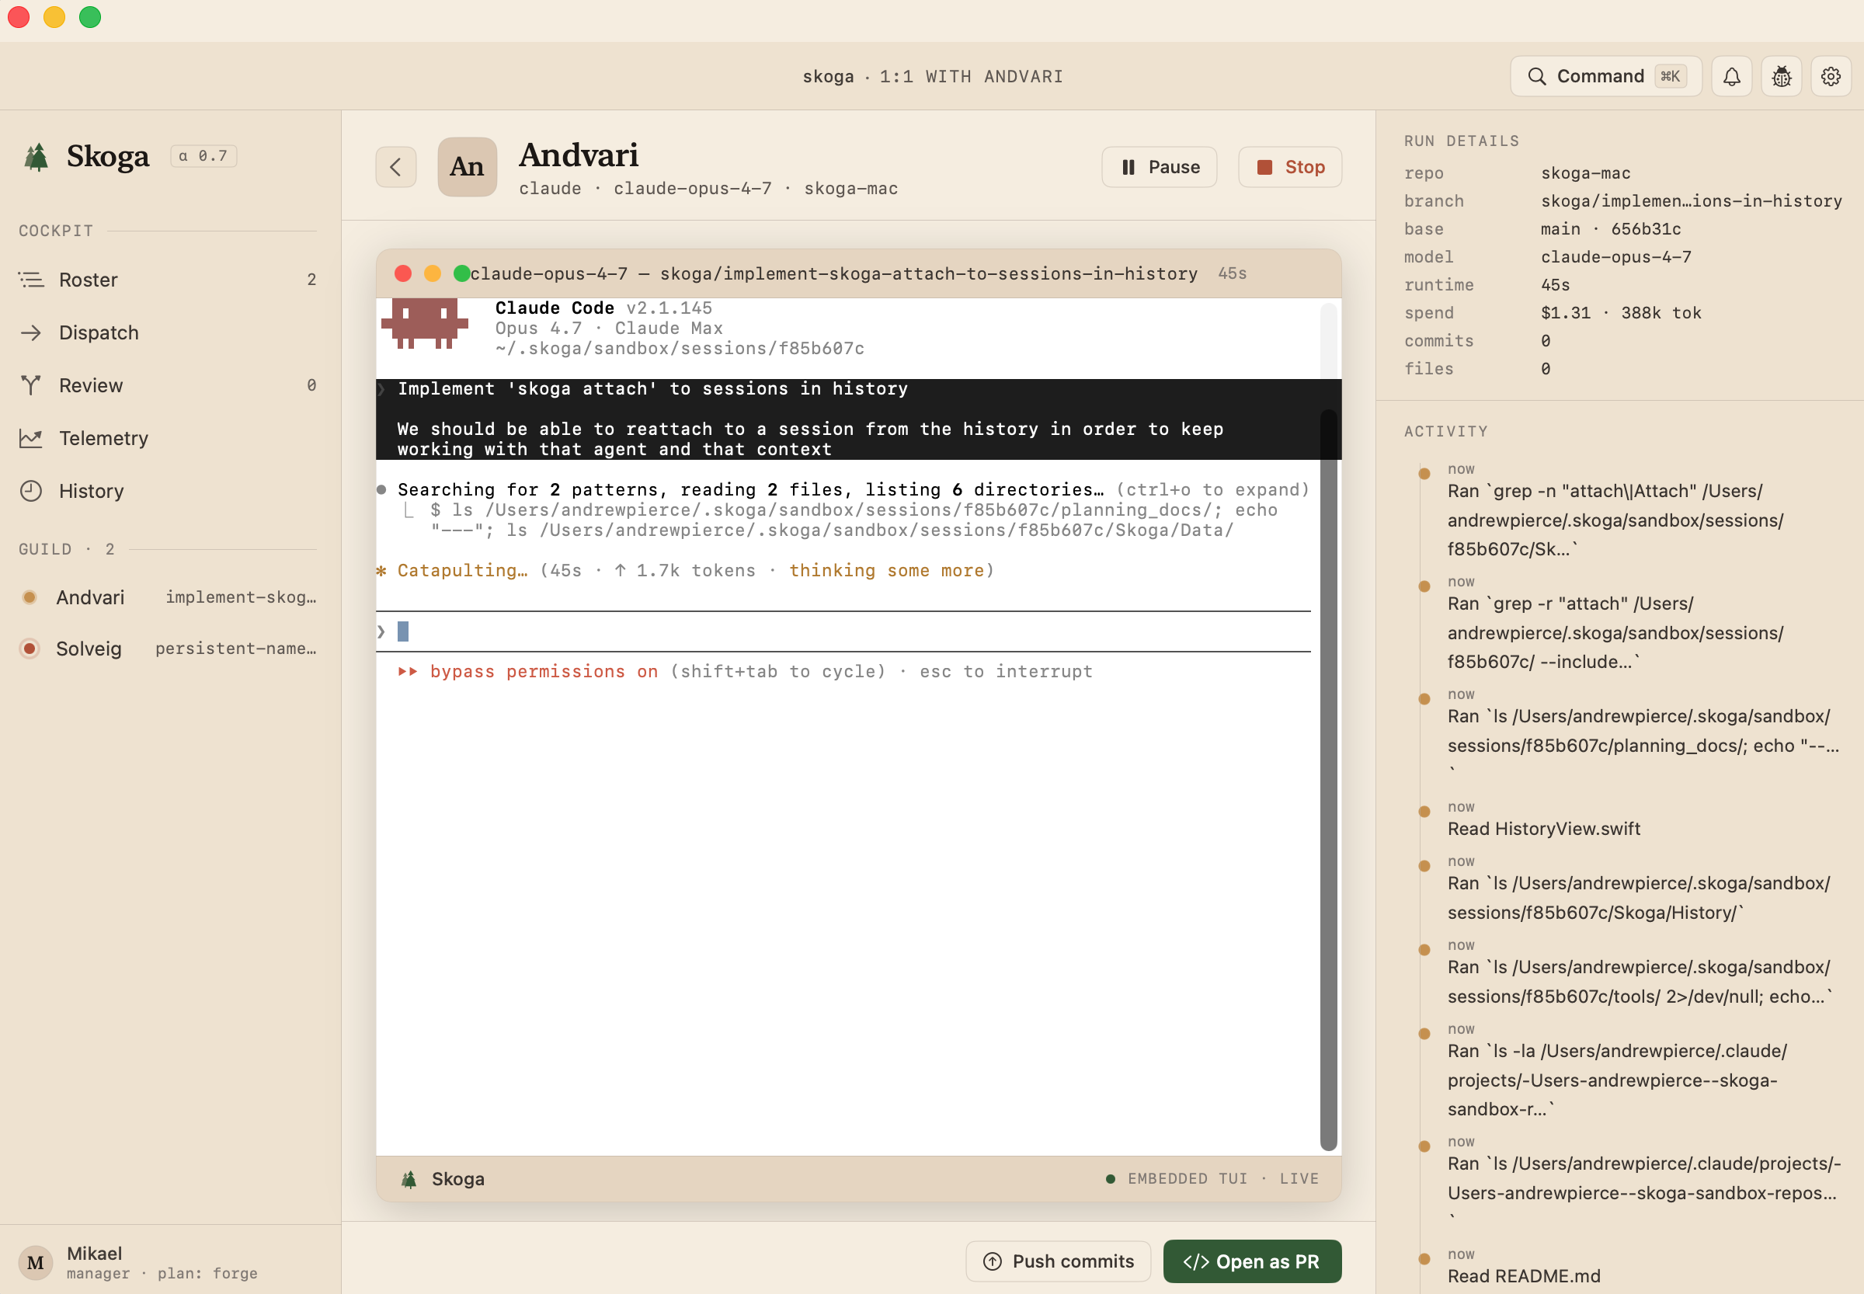Image resolution: width=1864 pixels, height=1294 pixels.
Task: Click activity entry 'Read README.md'
Action: click(x=1524, y=1276)
